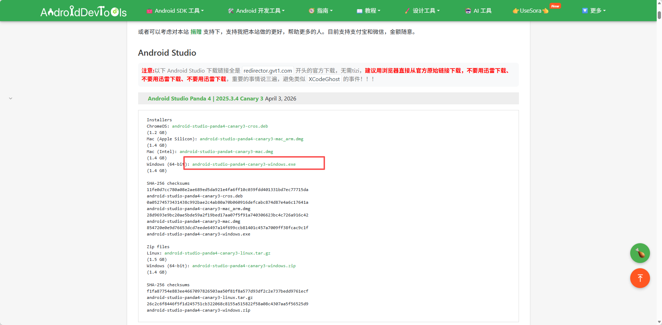Click the Installers label

tap(159, 120)
